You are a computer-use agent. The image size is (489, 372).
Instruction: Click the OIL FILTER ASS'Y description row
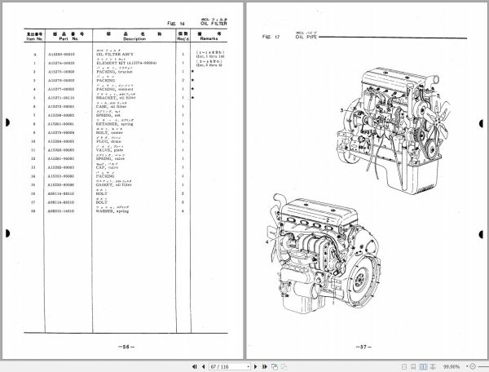click(114, 53)
